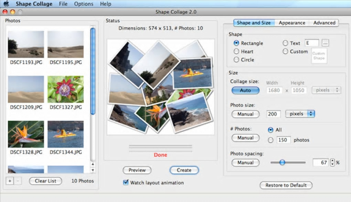Click the photo spacing slider handle

click(x=282, y=162)
